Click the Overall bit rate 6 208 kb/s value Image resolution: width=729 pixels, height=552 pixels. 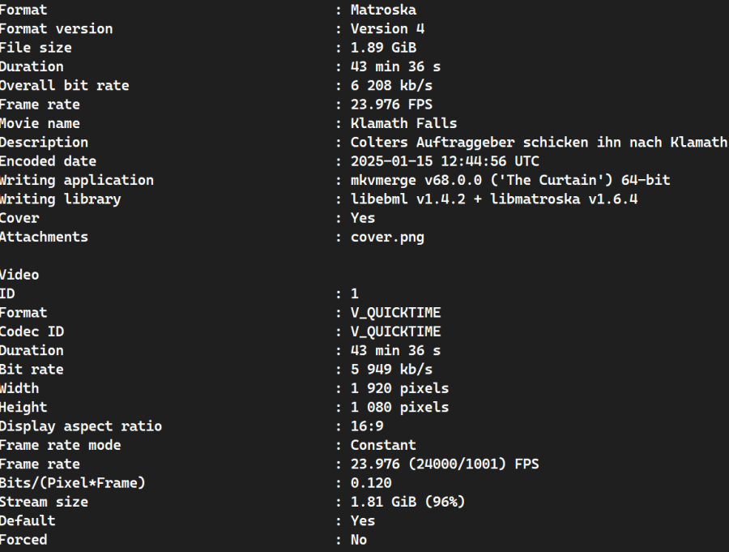(x=391, y=86)
